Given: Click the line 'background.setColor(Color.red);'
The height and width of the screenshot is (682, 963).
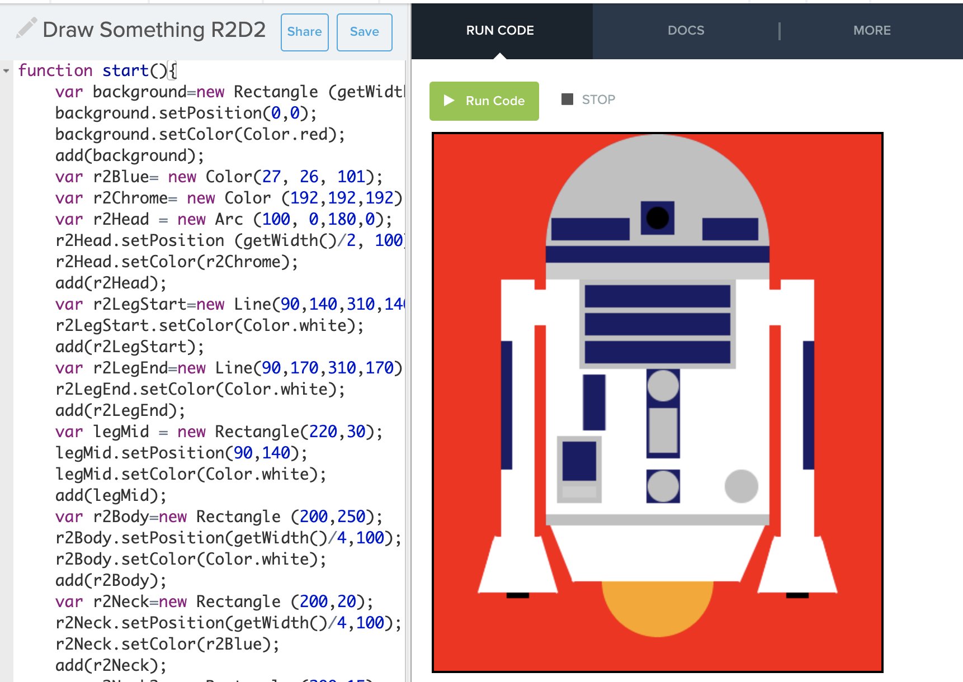Looking at the screenshot, I should click(x=200, y=134).
